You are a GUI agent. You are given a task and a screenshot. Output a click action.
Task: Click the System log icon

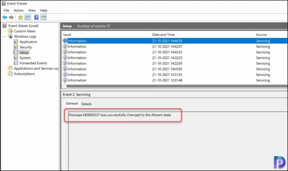pos(16,58)
